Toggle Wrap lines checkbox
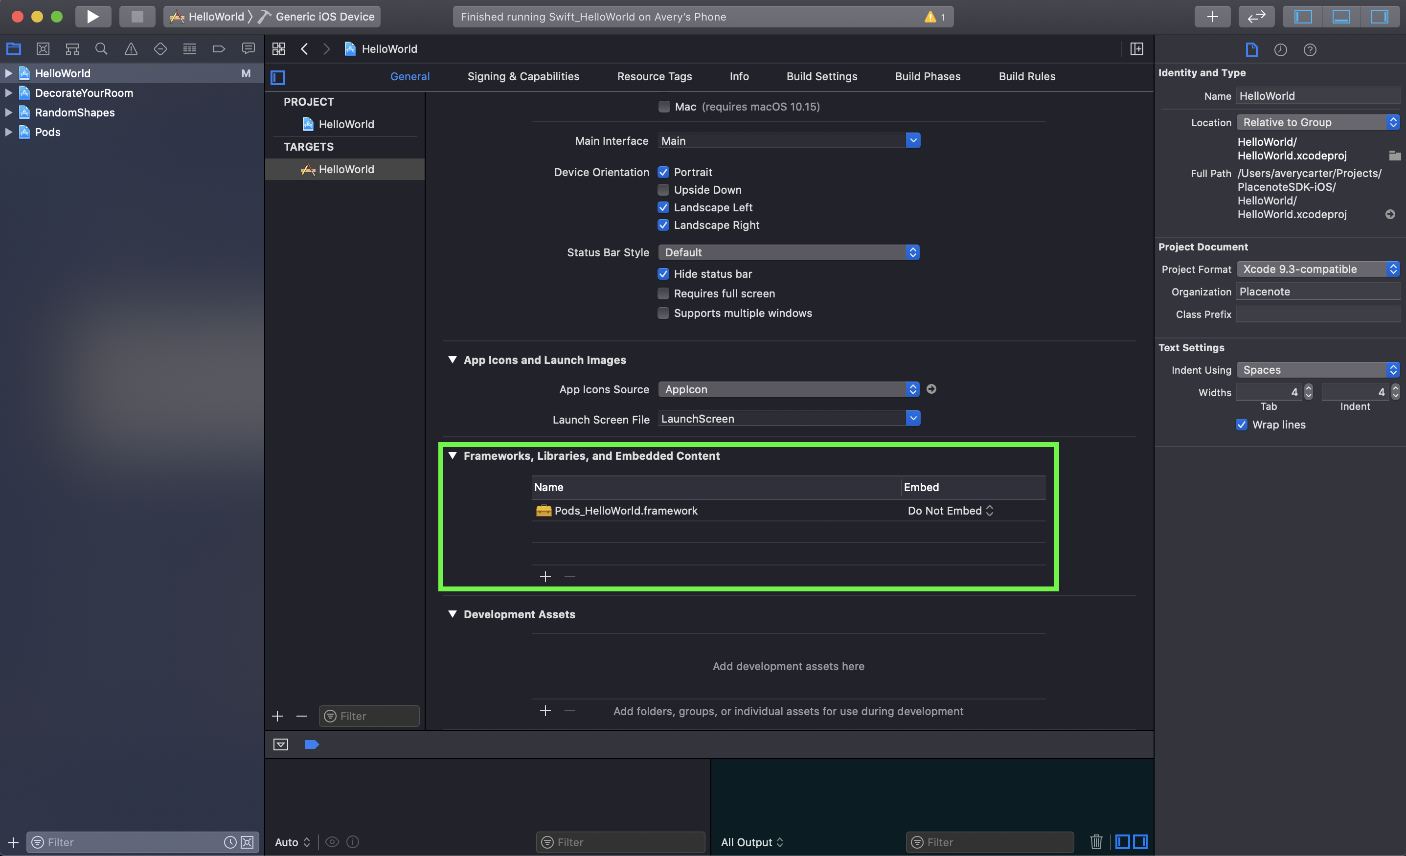 [x=1242, y=425]
